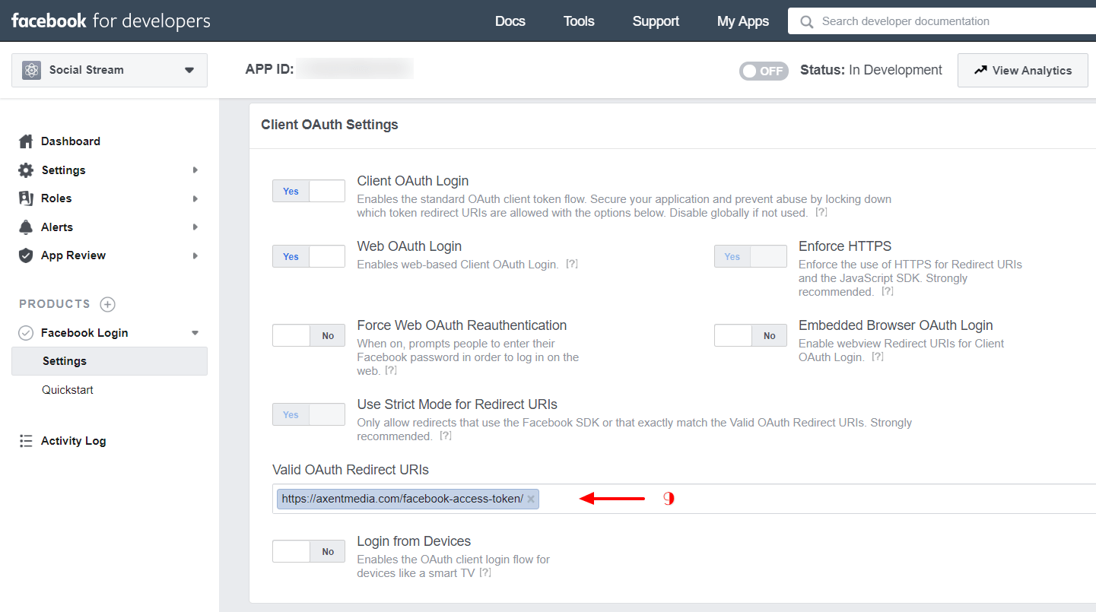Expand the App Review sidebar arrow
1096x612 pixels.
tap(195, 255)
